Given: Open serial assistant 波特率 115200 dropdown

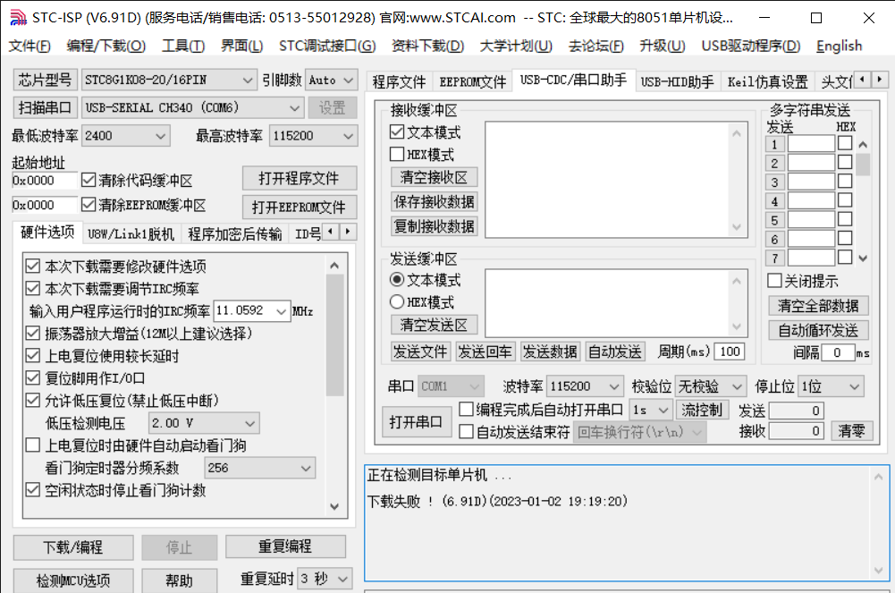Looking at the screenshot, I should coord(585,386).
